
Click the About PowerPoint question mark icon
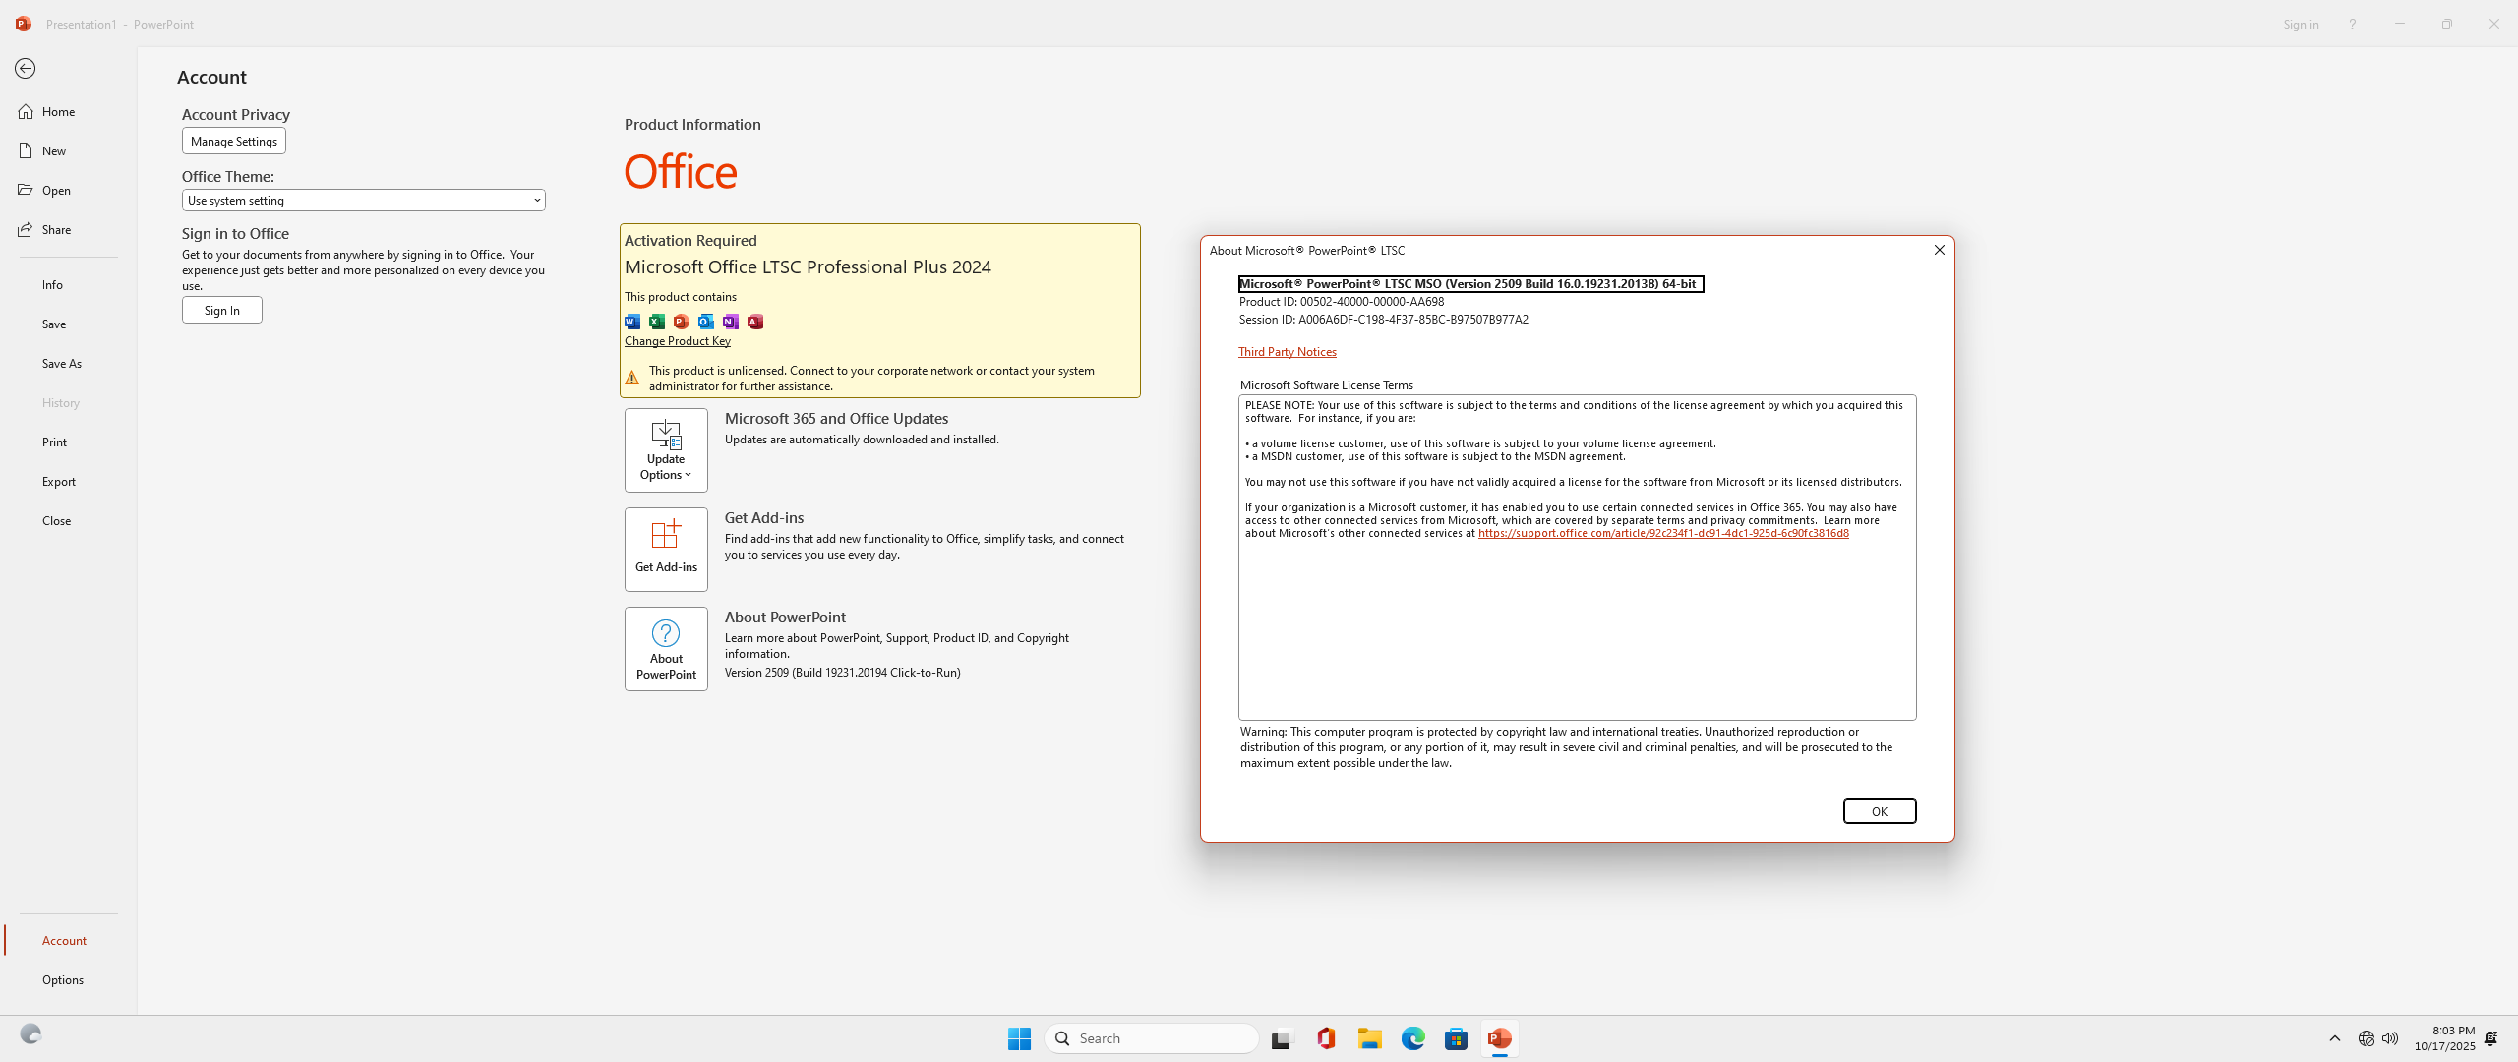tap(666, 634)
